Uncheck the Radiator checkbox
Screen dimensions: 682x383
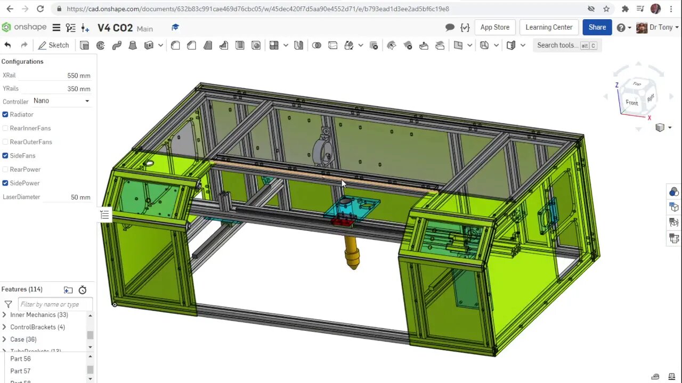5,114
